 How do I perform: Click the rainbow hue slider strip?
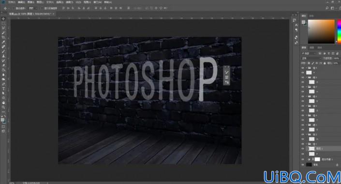[x=339, y=31]
